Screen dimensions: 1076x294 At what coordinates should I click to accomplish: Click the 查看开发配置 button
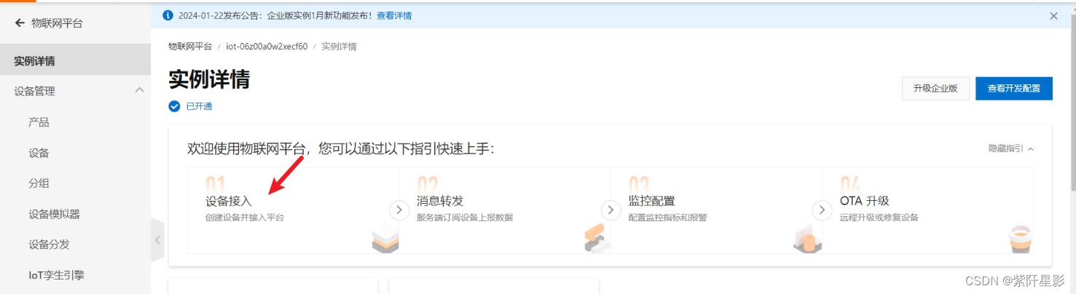pos(1014,89)
